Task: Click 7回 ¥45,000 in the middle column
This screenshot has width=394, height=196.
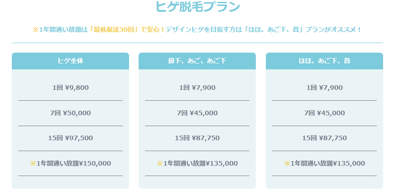Action: 197,113
